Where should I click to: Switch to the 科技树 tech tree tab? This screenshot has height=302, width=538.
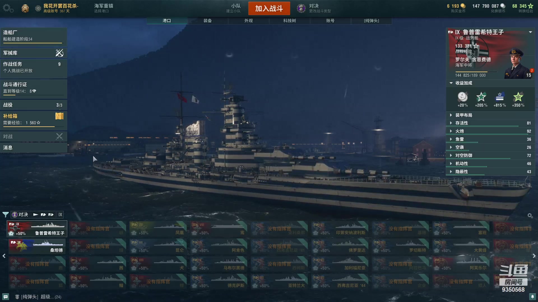click(289, 21)
